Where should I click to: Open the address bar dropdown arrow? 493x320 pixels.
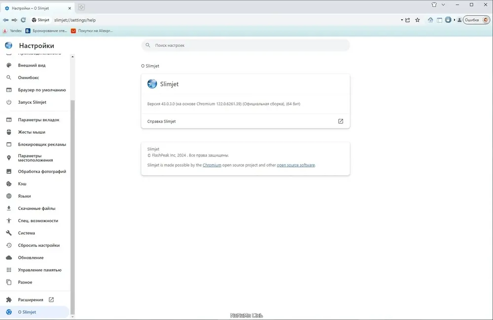(x=402, y=20)
